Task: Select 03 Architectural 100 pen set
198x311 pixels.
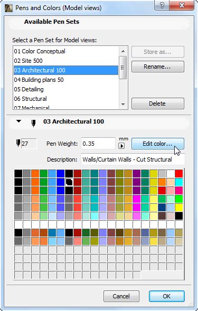Action: coord(66,70)
